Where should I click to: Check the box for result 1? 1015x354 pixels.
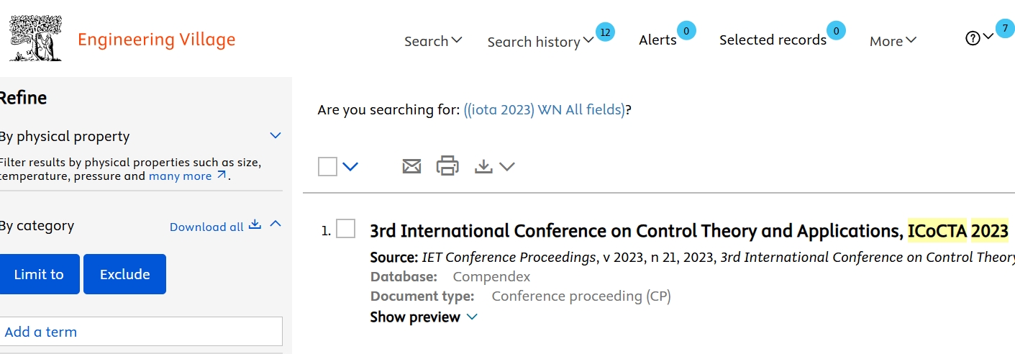(x=346, y=229)
